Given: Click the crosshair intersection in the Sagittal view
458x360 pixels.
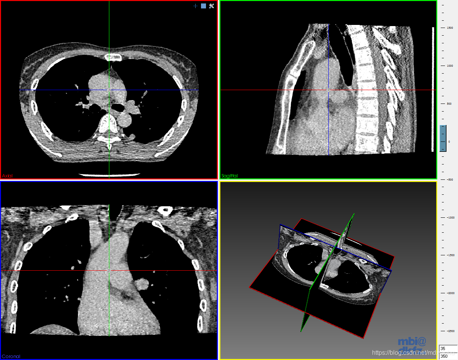Looking at the screenshot, I should tap(328, 90).
